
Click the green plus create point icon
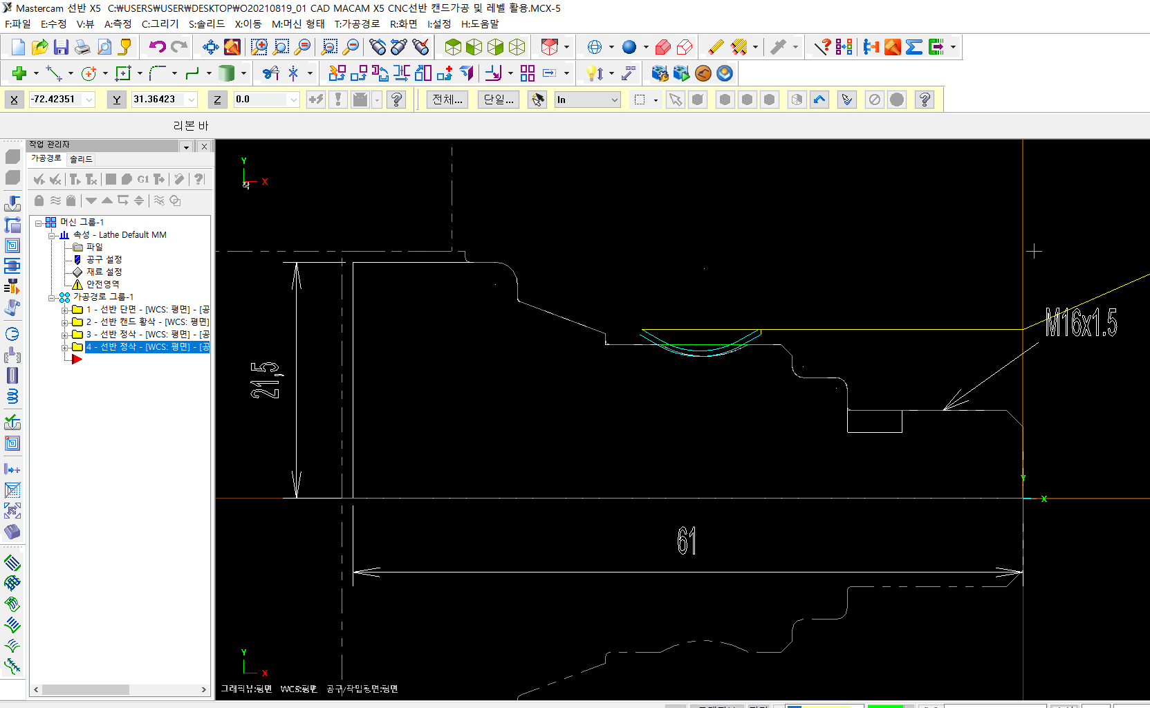[x=19, y=73]
